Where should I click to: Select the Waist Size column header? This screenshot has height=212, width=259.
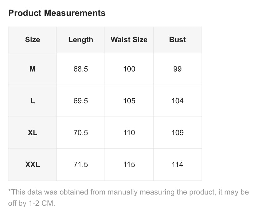(129, 40)
